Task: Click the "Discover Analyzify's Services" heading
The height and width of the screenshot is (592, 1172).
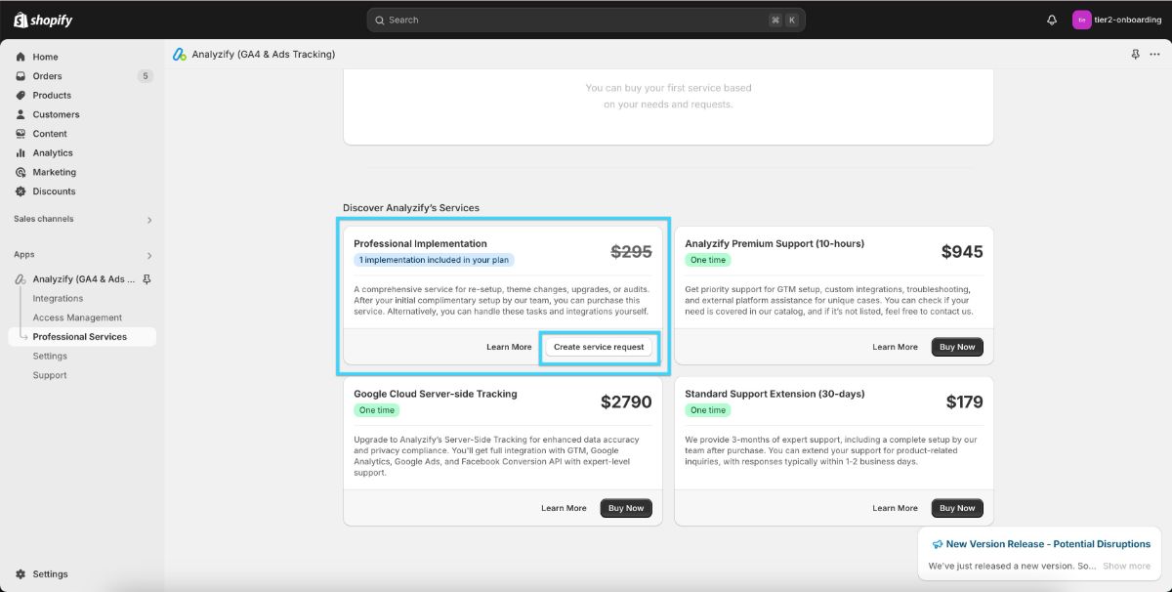Action: pyautogui.click(x=411, y=208)
